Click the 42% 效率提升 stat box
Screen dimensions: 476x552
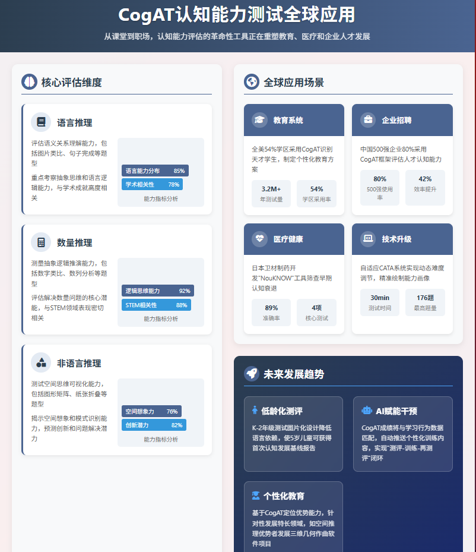(425, 188)
